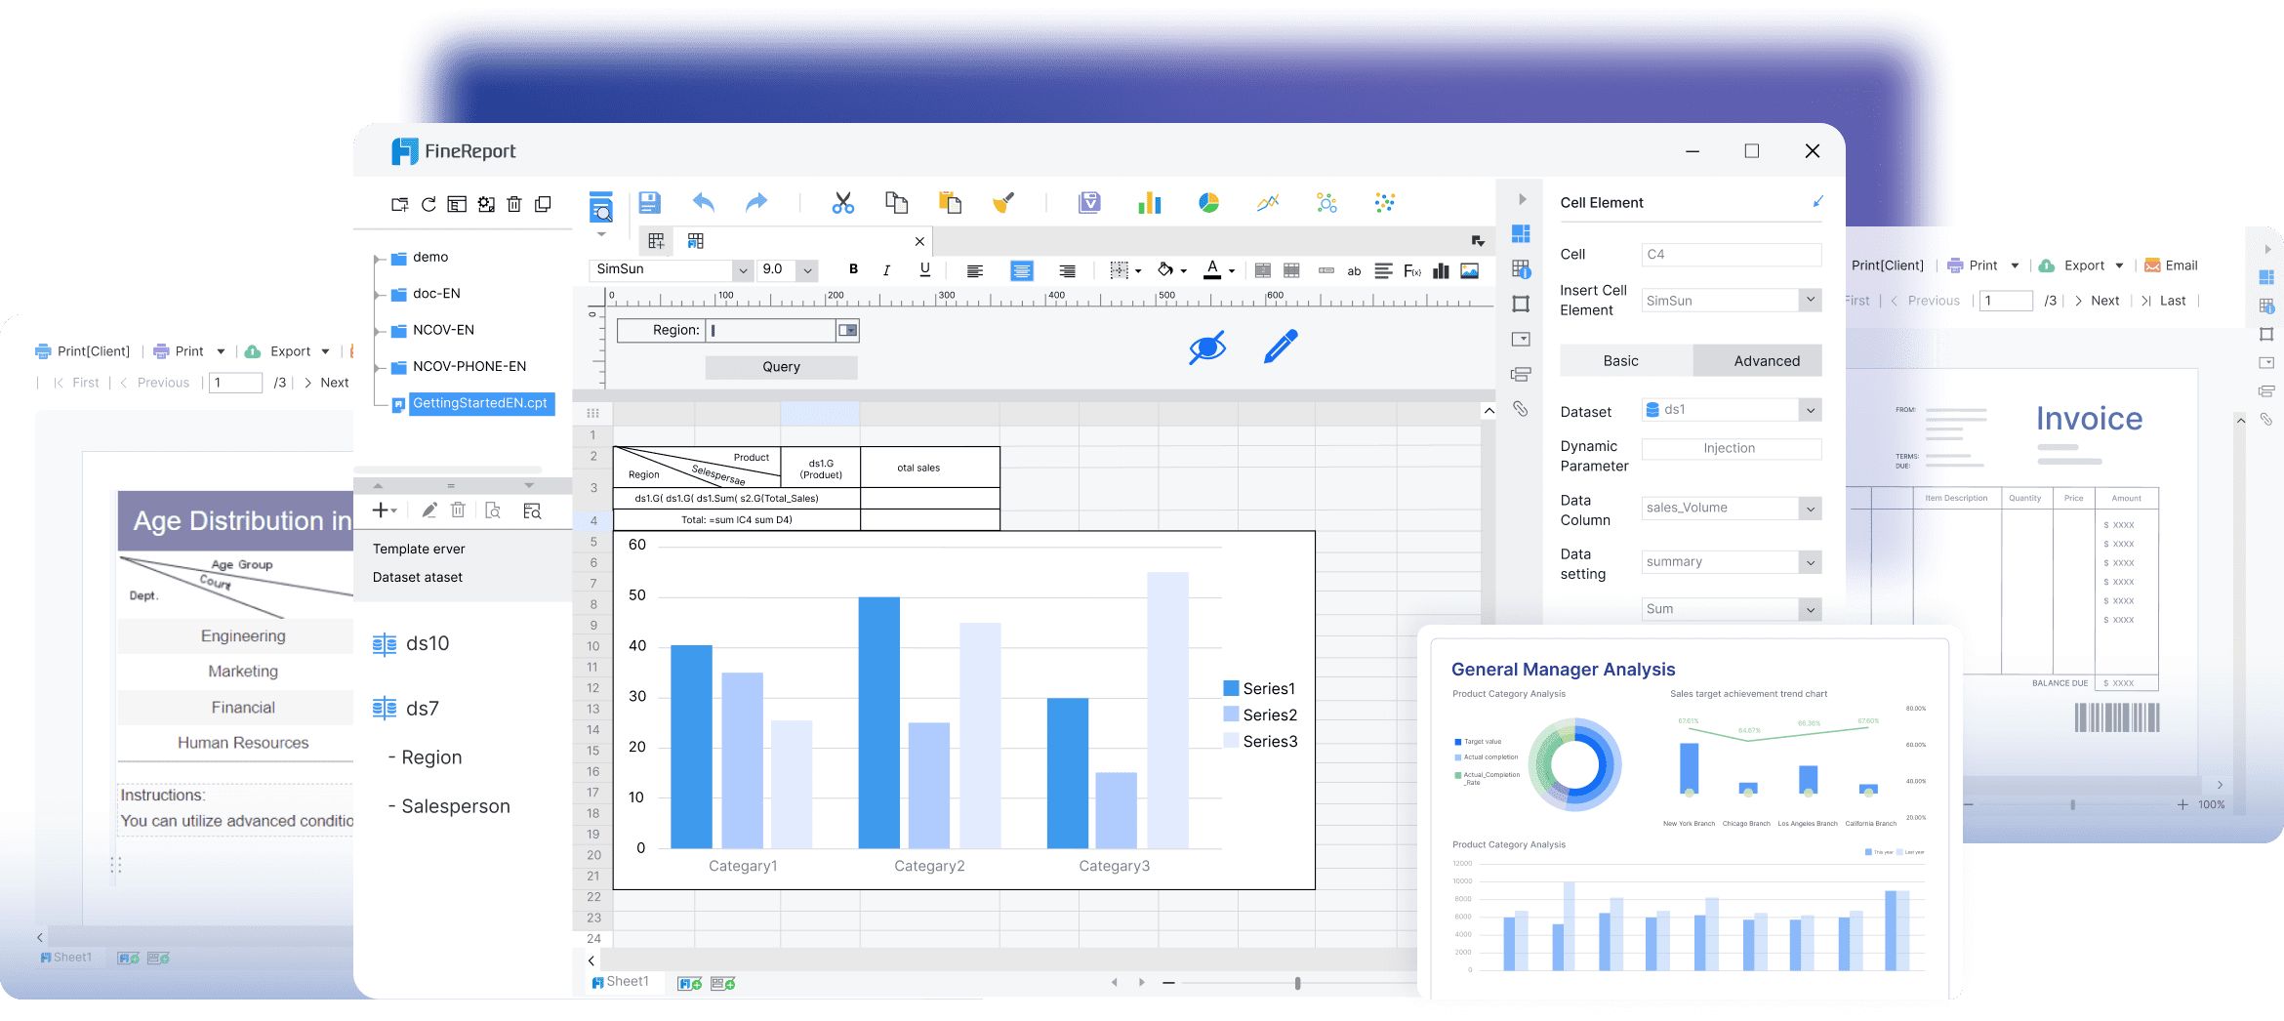The width and height of the screenshot is (2284, 1021).
Task: Click the Save floppy disk icon
Action: click(x=649, y=203)
